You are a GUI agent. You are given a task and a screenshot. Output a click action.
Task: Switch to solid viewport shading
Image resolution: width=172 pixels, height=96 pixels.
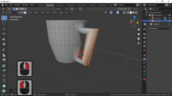(x=131, y=13)
